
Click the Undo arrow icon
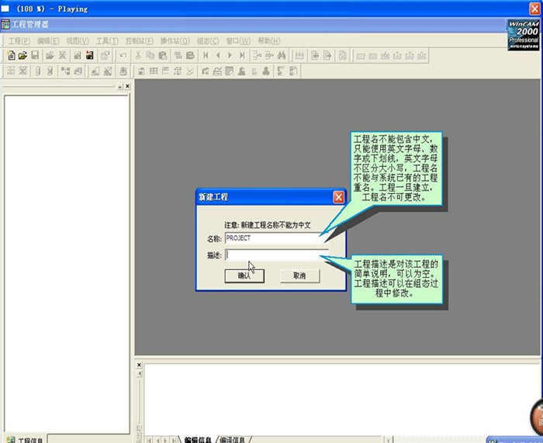click(x=124, y=55)
